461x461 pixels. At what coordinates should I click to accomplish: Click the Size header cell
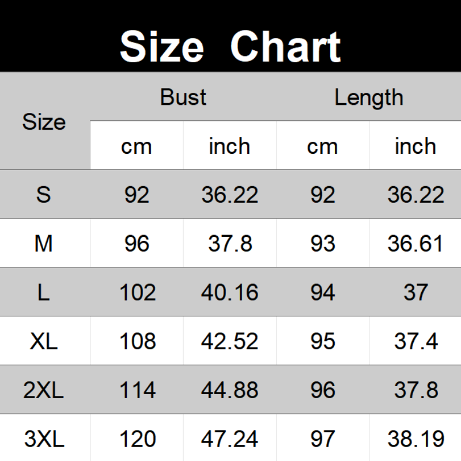(x=44, y=122)
